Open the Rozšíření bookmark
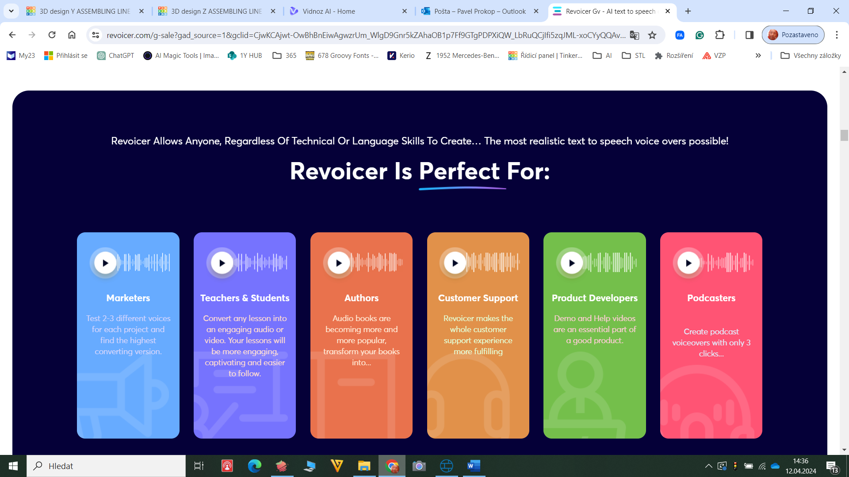The height and width of the screenshot is (477, 849). 674,56
